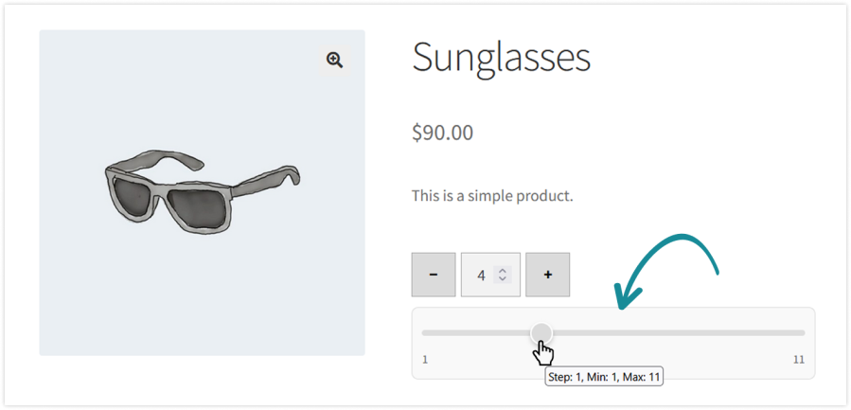Click the Sunglasses product title
851x410 pixels.
[501, 58]
